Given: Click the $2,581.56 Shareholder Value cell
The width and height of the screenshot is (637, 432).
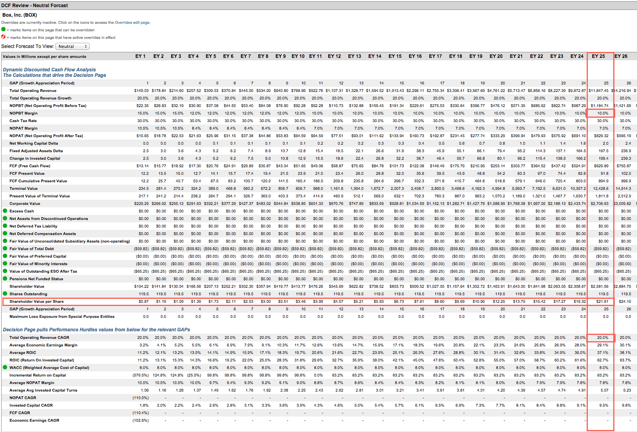Looking at the screenshot, I should pos(600,287).
